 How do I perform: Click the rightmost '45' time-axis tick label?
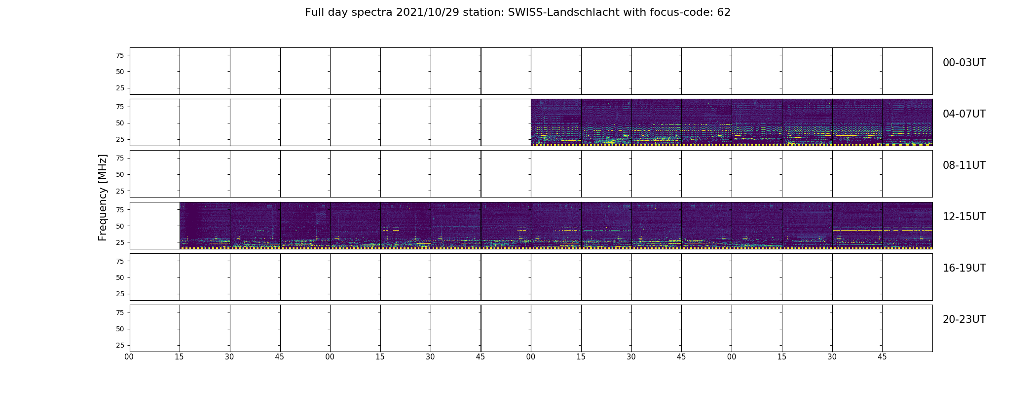[882, 357]
